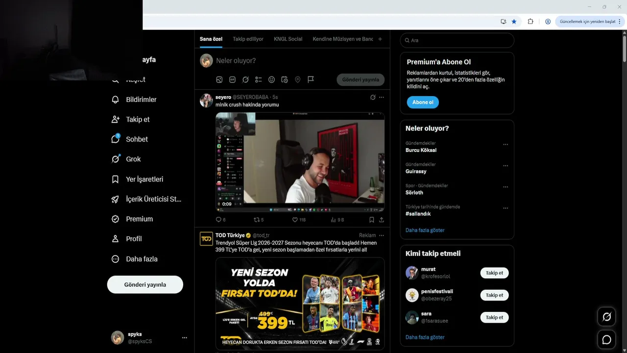Schedule post calendar icon in composer
Screen dimensions: 627x353
[285, 79]
